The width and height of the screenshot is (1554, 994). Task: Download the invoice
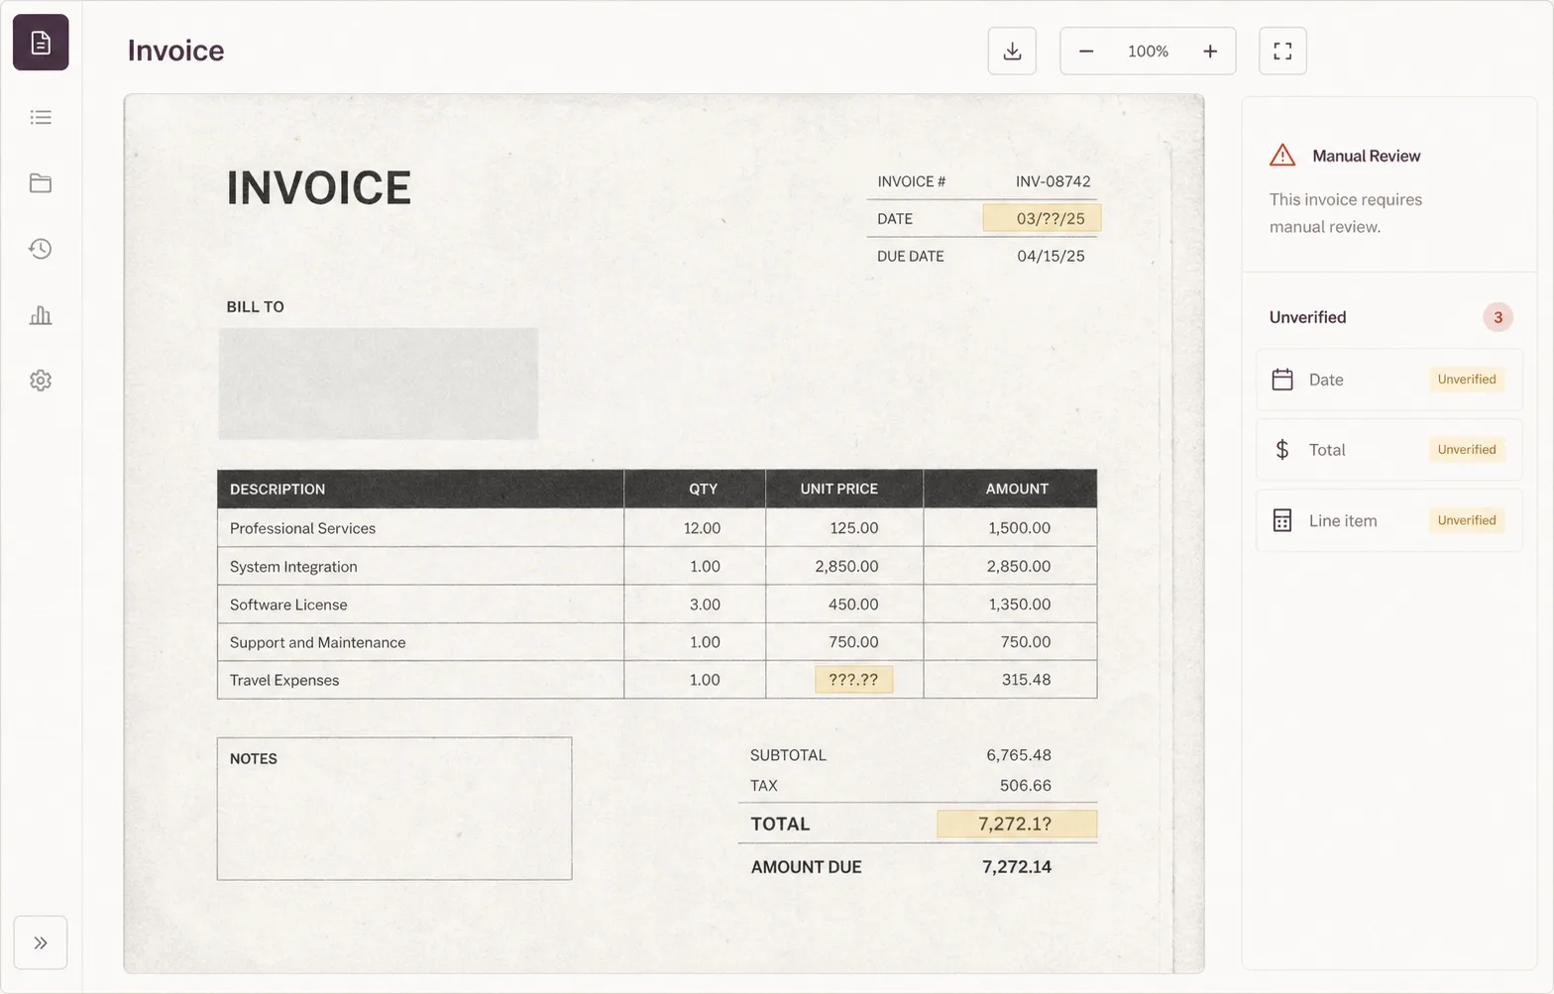coord(1012,51)
